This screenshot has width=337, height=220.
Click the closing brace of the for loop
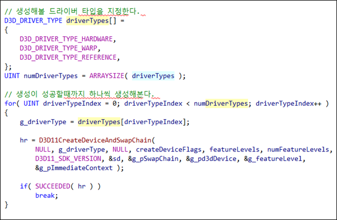pyautogui.click(x=6, y=205)
